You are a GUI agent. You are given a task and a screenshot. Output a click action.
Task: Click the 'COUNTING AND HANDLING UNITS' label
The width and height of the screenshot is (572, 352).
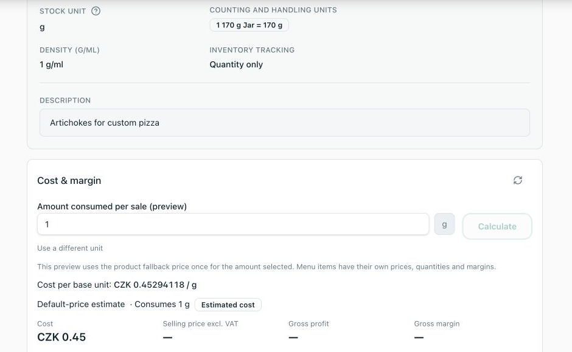coord(273,10)
